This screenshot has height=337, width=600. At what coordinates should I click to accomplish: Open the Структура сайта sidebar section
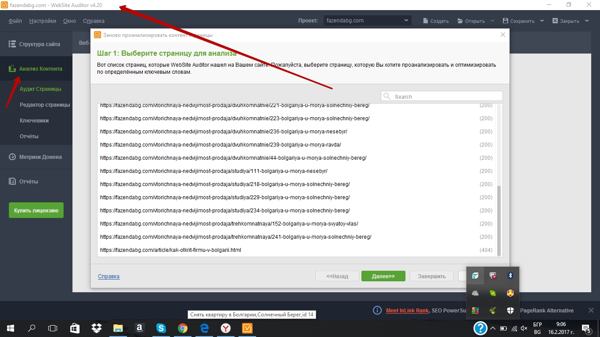(36, 44)
